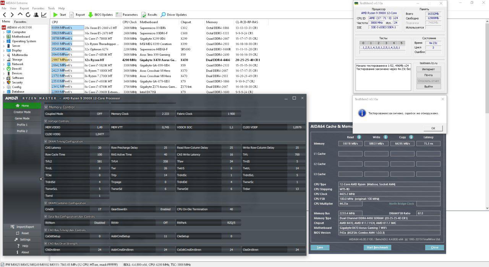Open the AIDA64 user profile icon
Screen dimensions: 489x267
36,15
